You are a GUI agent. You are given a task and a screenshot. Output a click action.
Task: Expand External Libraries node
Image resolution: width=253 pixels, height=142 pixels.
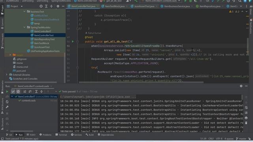point(6,75)
